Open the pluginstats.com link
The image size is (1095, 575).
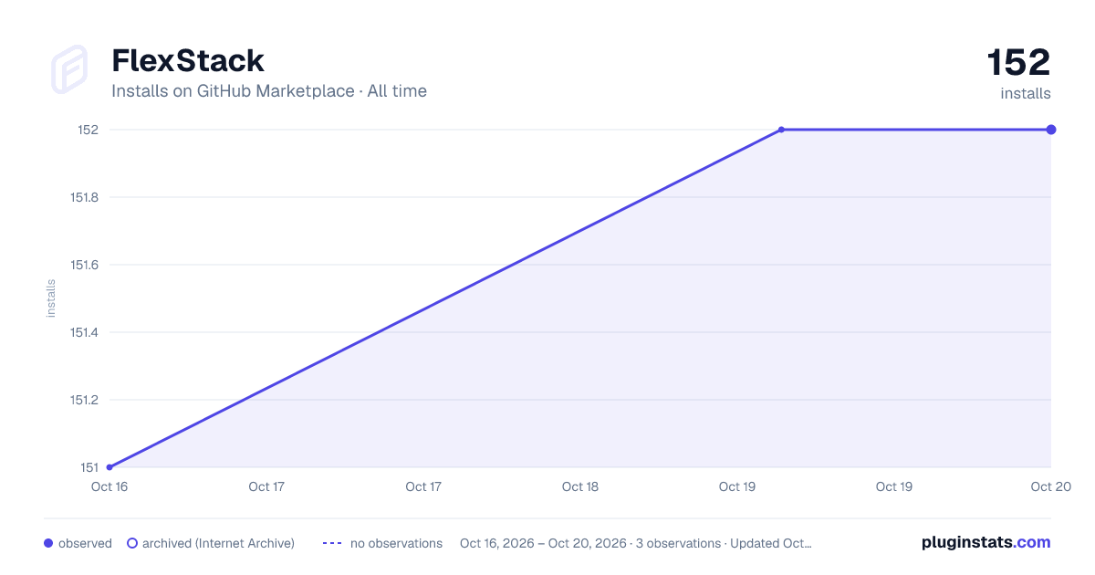[x=986, y=542]
